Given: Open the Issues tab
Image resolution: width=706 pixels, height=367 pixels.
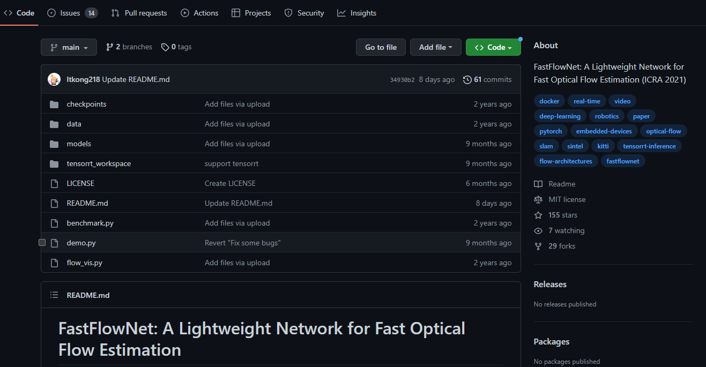Looking at the screenshot, I should point(72,13).
